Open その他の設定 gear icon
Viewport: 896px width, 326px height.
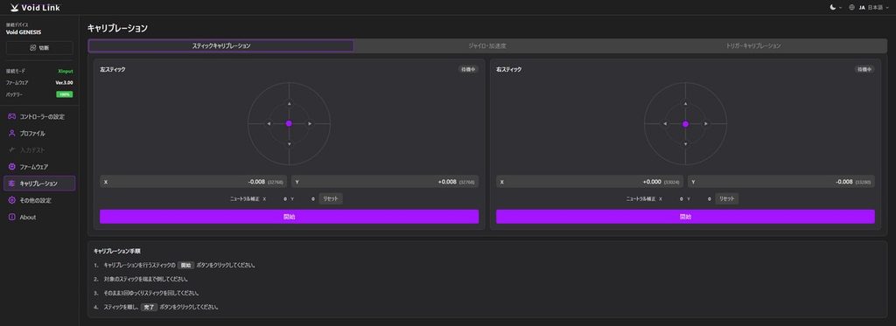[11, 200]
